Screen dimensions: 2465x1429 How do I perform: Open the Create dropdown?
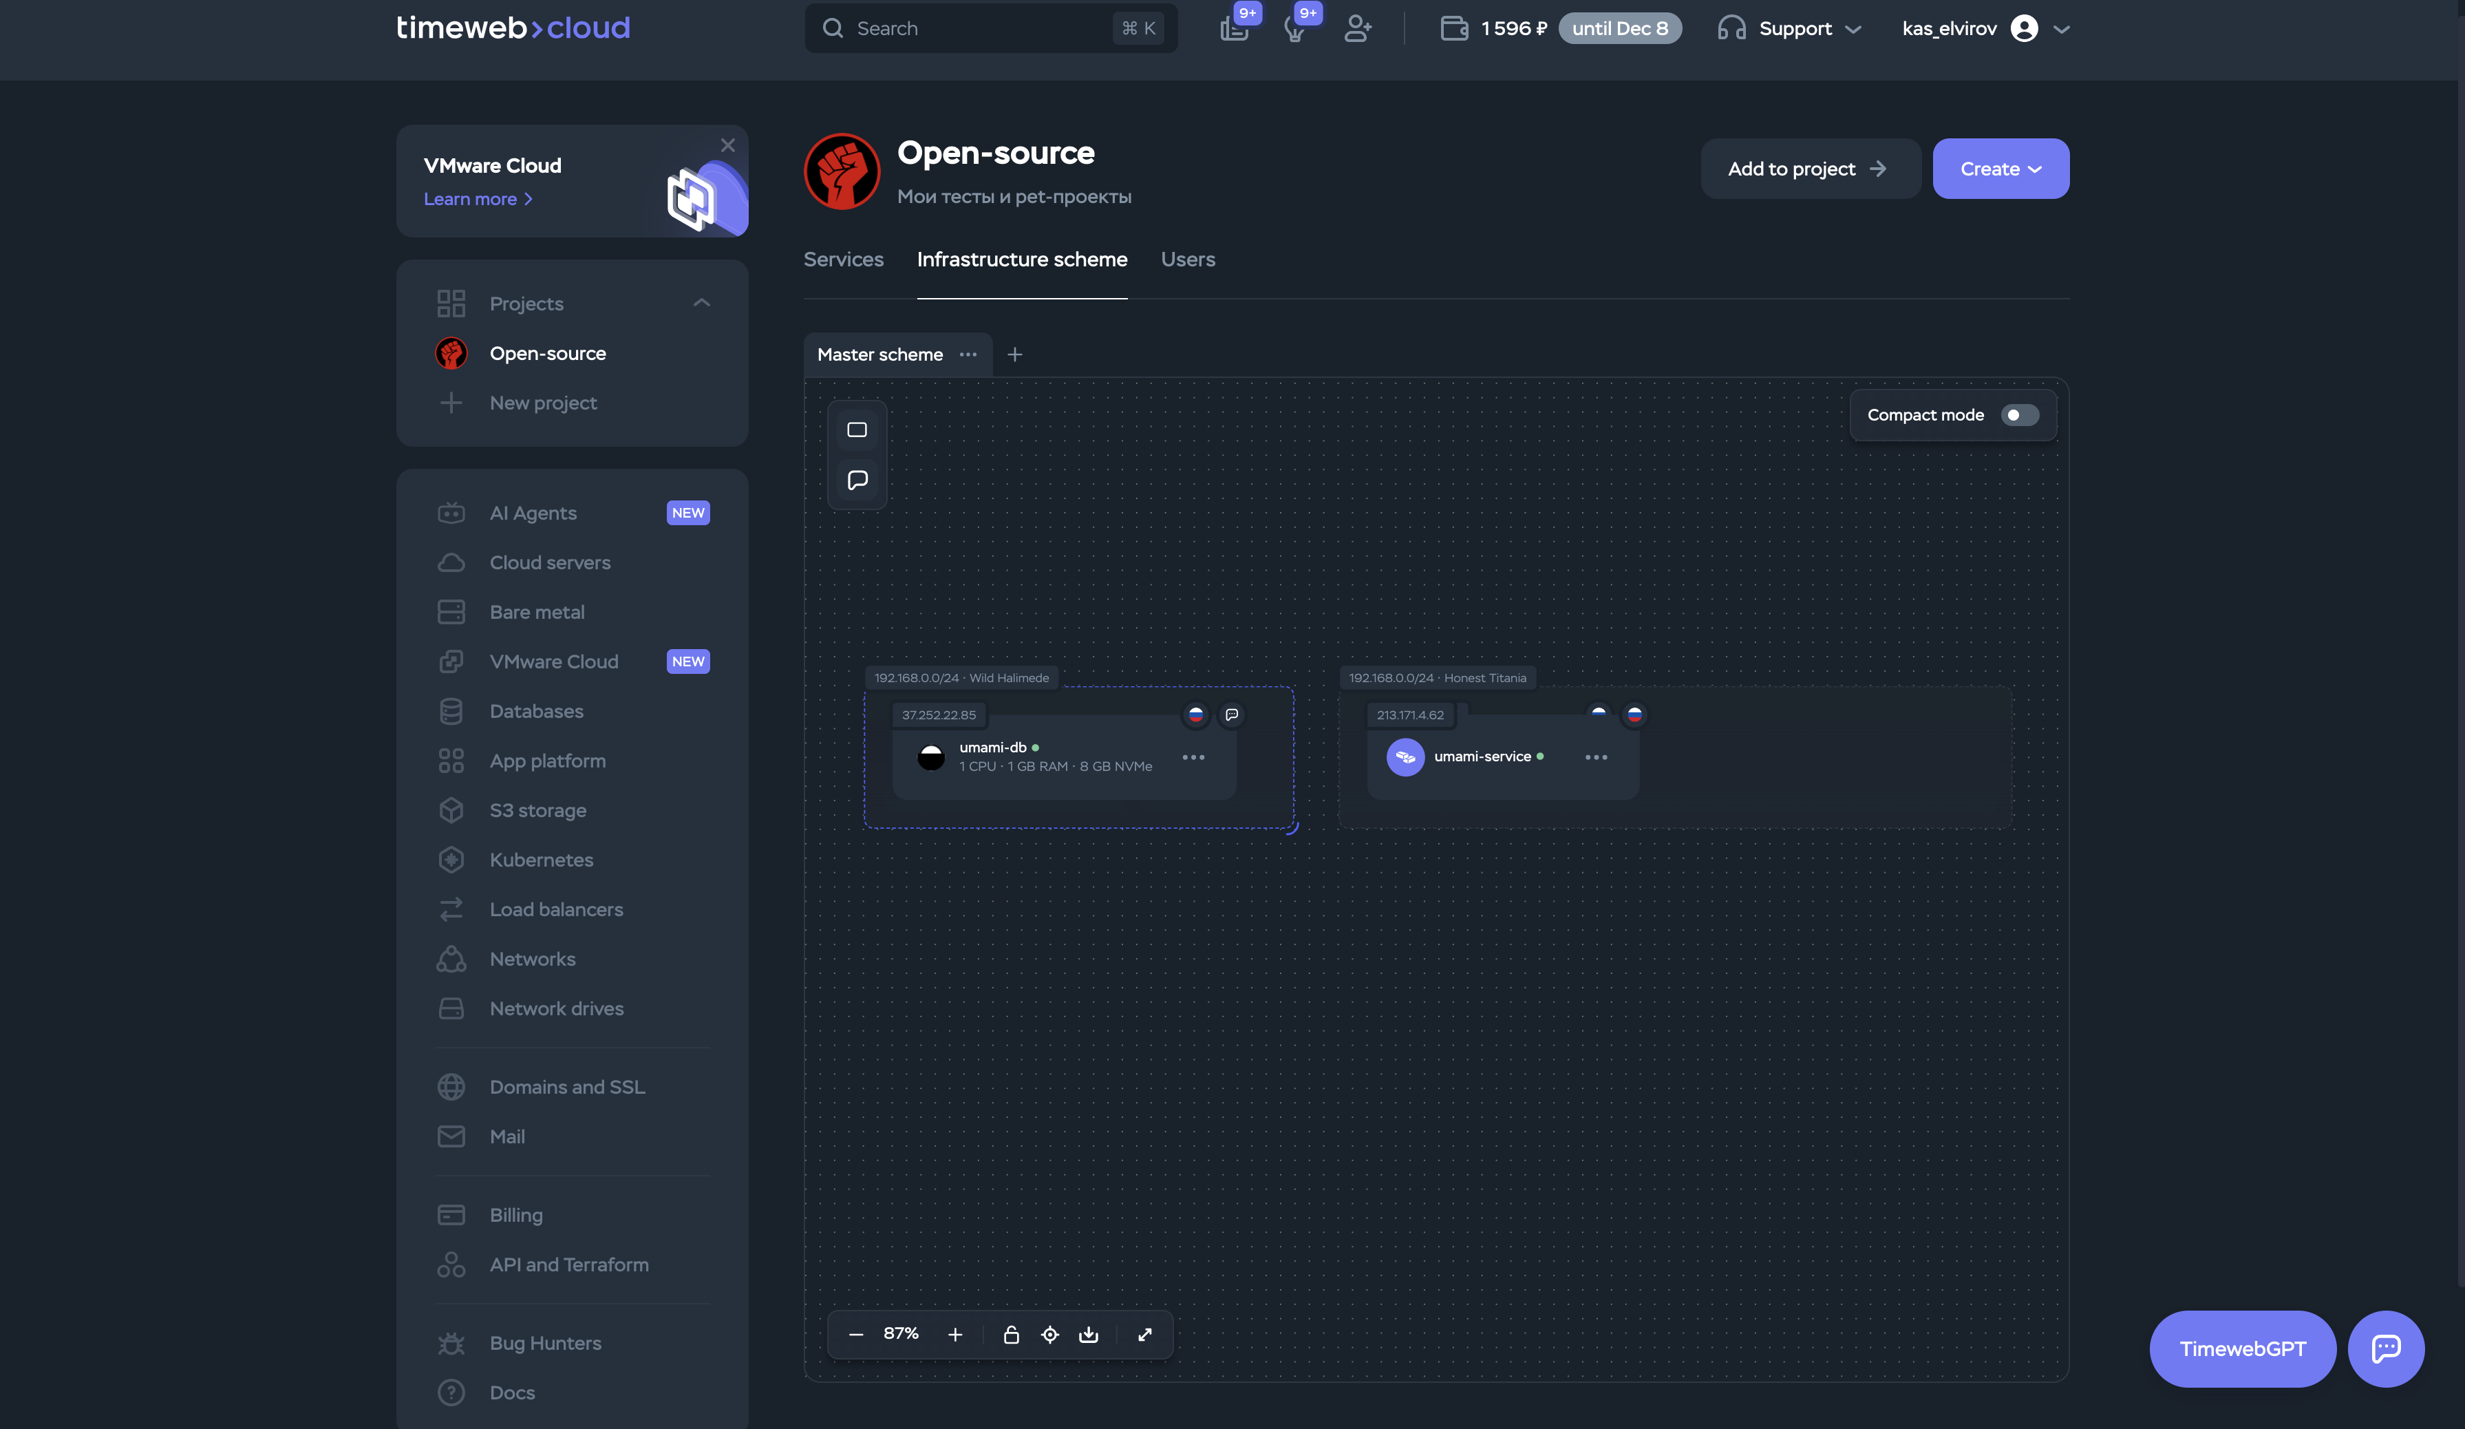(x=1999, y=168)
